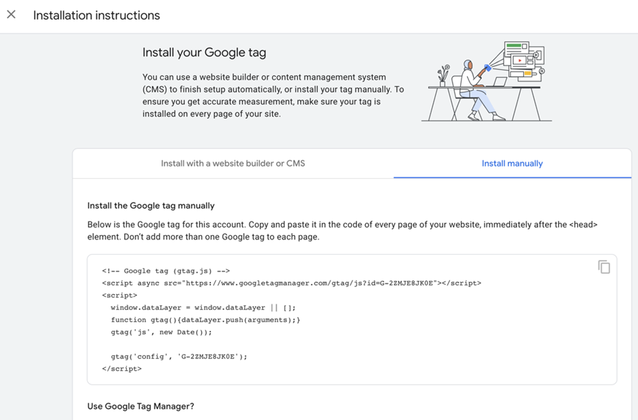Click the opening <script> tag line
The width and height of the screenshot is (638, 420).
click(119, 295)
